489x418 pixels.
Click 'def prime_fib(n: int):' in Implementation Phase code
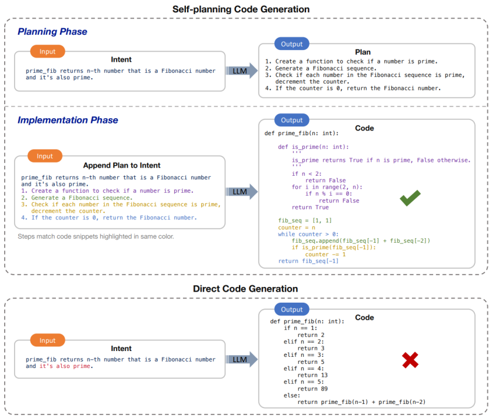pyautogui.click(x=301, y=133)
